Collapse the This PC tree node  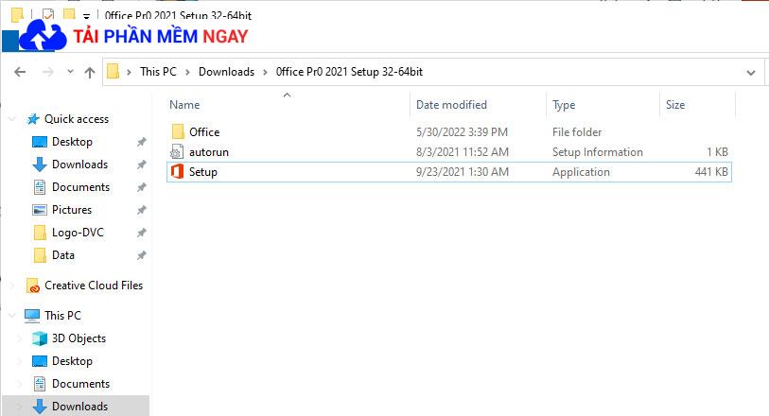click(11, 316)
